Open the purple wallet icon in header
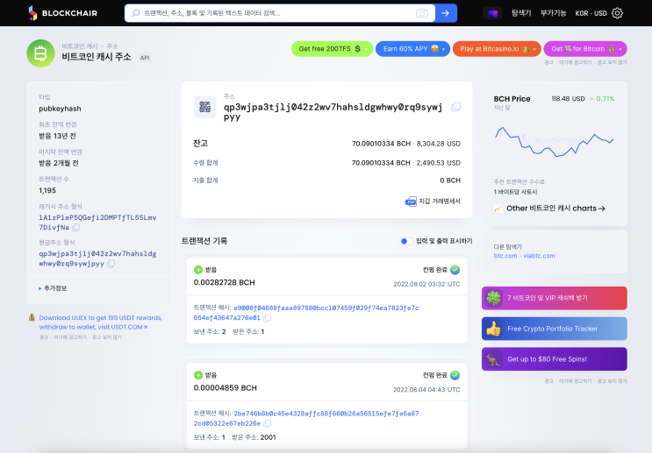The height and width of the screenshot is (453, 652). [492, 13]
